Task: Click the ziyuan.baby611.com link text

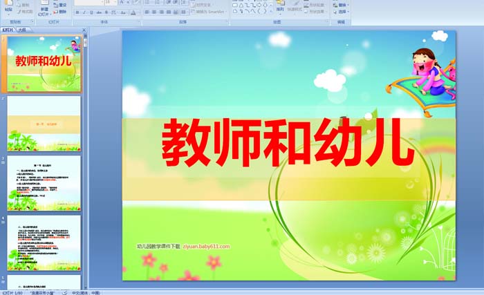Action: (x=206, y=246)
